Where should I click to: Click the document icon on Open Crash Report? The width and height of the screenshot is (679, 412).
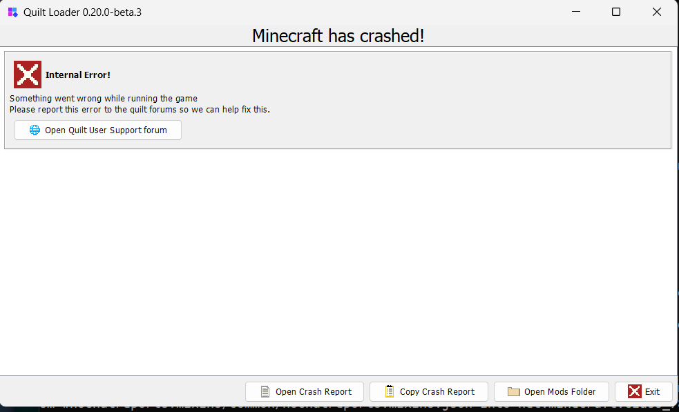(x=265, y=391)
